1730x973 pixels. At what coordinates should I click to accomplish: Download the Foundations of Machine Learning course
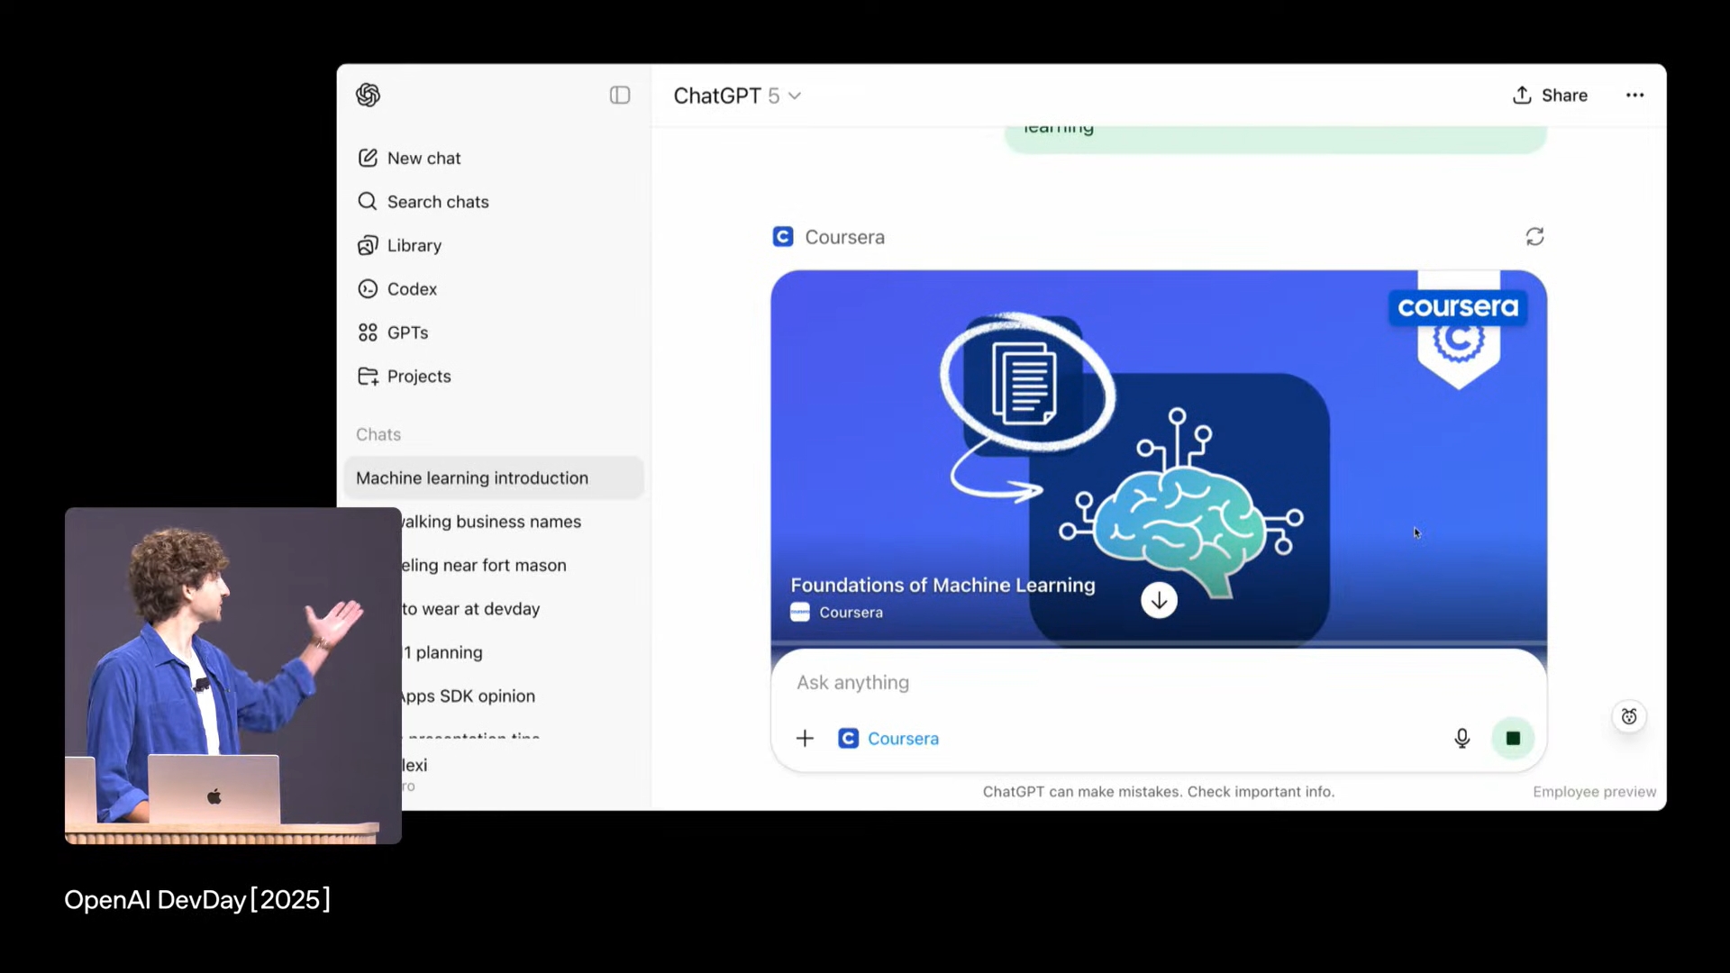click(1158, 600)
